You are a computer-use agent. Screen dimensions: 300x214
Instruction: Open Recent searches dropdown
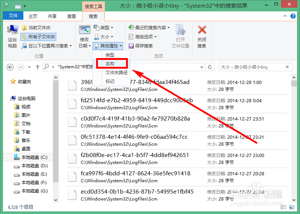(x=149, y=28)
